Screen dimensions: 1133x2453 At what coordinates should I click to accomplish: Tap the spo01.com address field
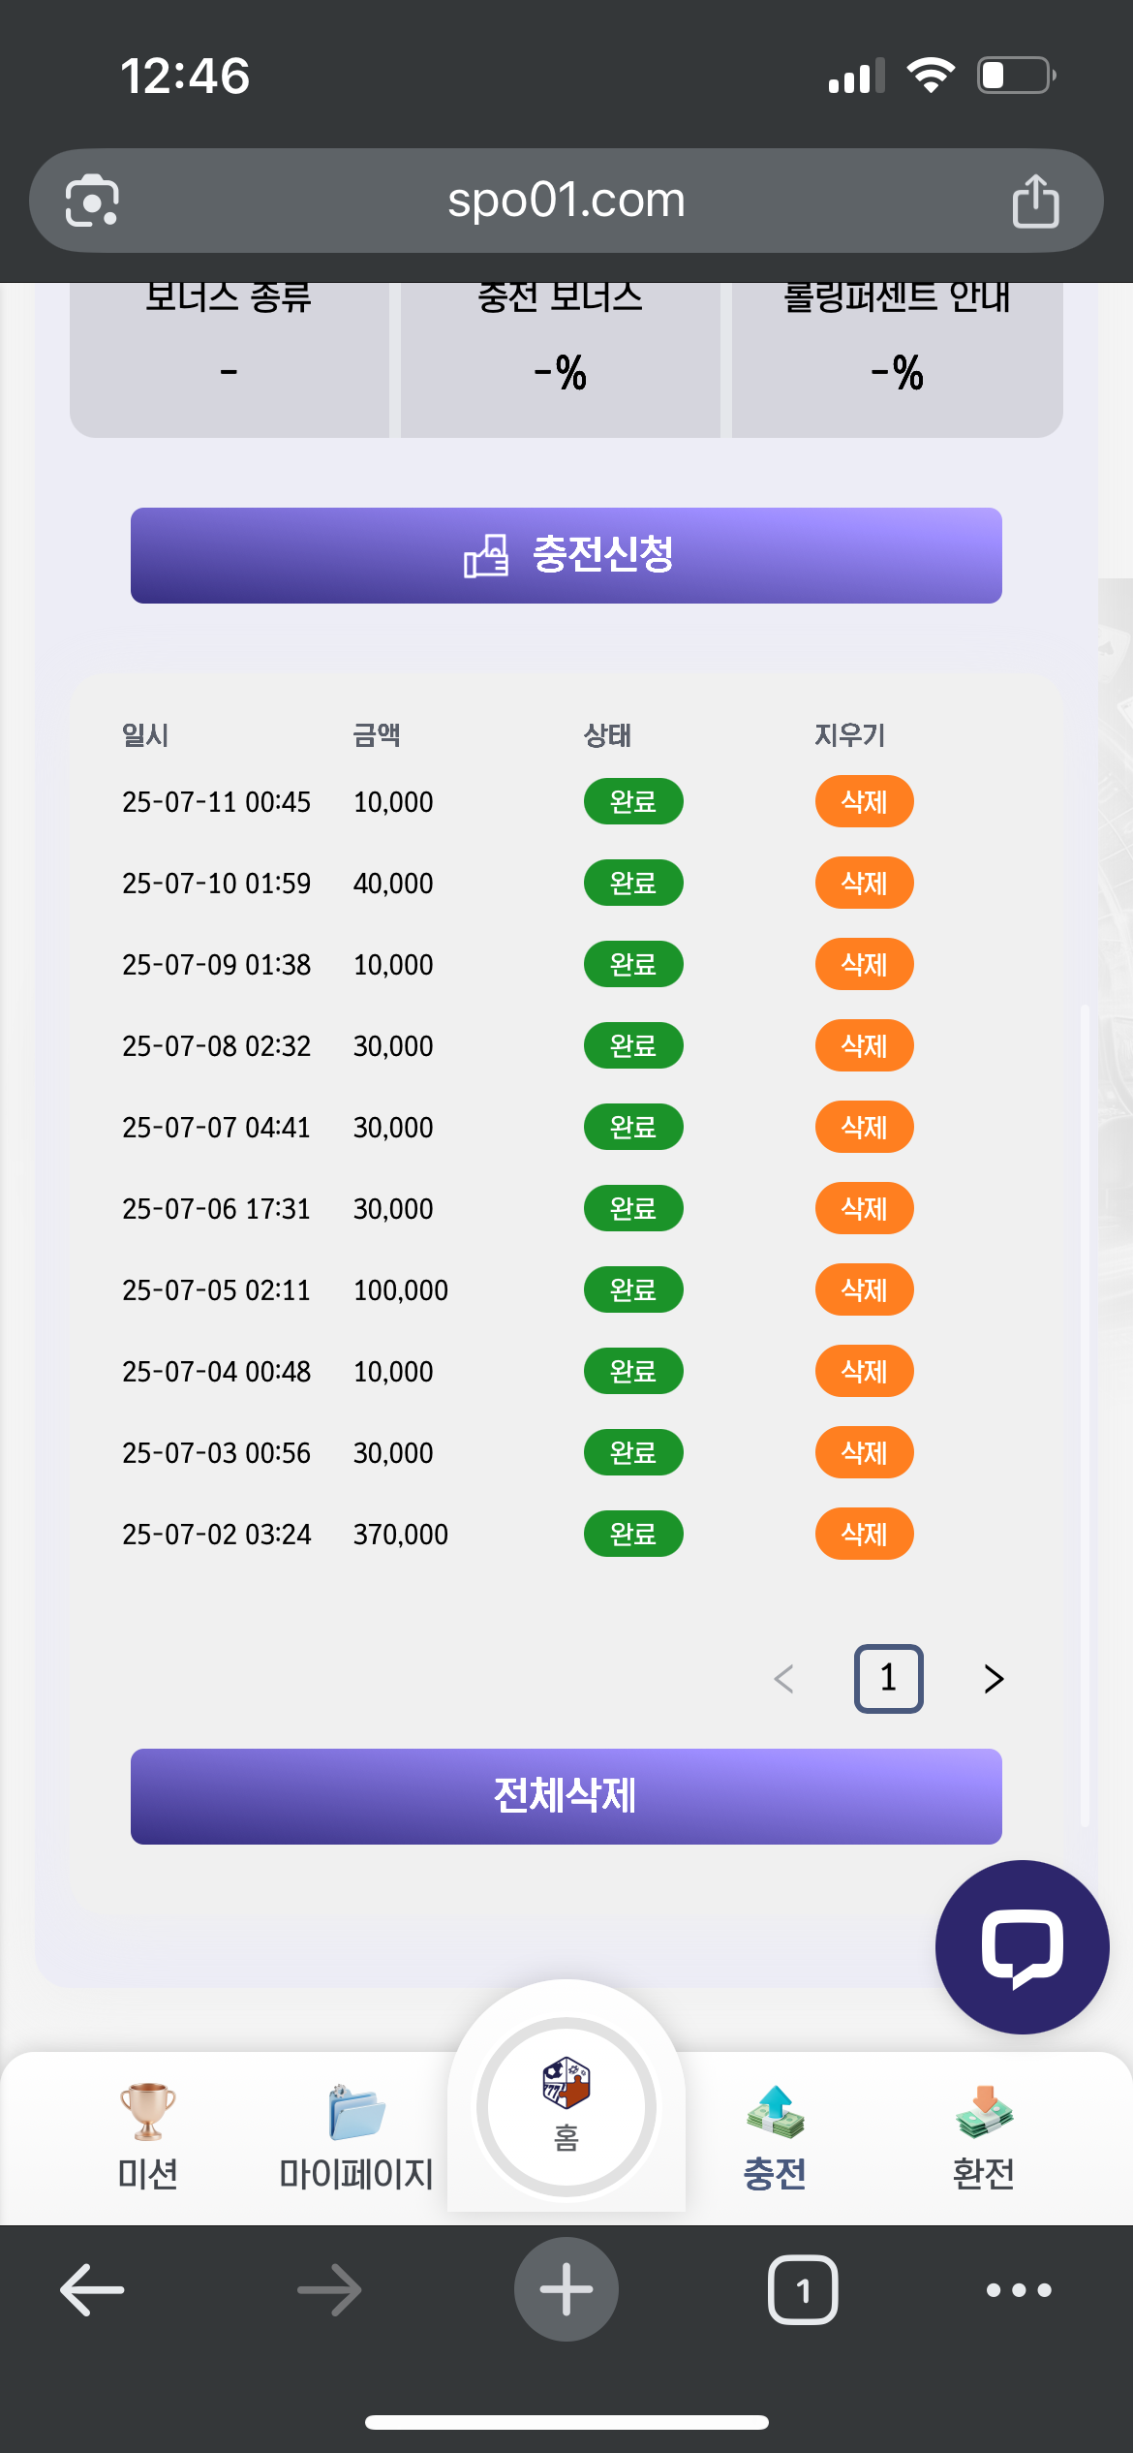point(566,201)
